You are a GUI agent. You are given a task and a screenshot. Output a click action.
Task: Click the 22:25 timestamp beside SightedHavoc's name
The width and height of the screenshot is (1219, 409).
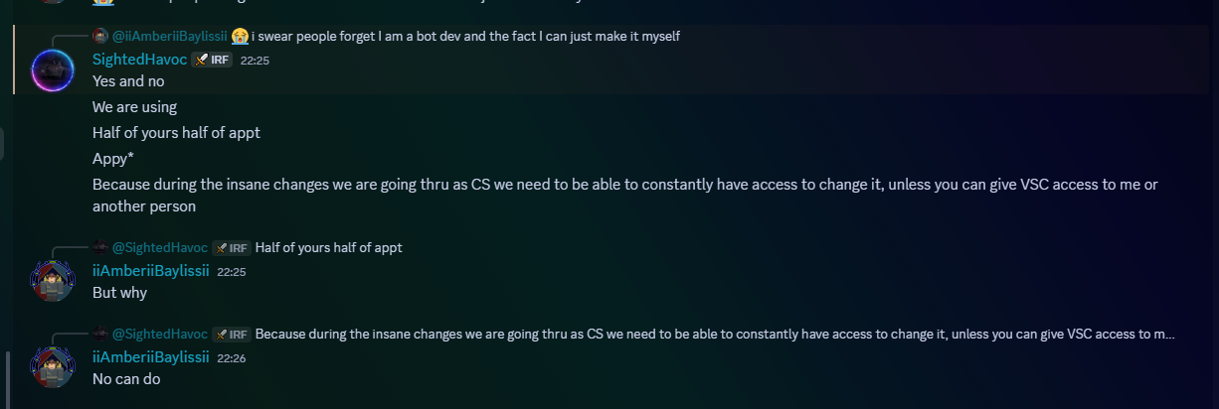[255, 61]
